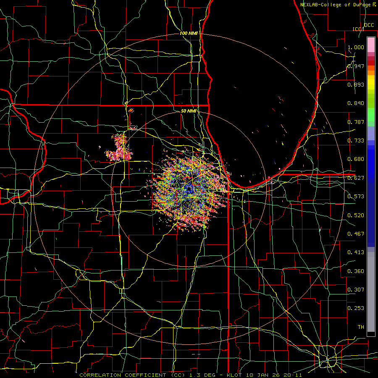Click the gray lower segment of the color bar
Image resolution: width=378 pixels, height=378 pixels.
coord(371,292)
